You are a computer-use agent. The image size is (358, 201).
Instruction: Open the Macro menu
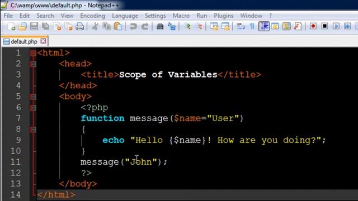tap(181, 16)
